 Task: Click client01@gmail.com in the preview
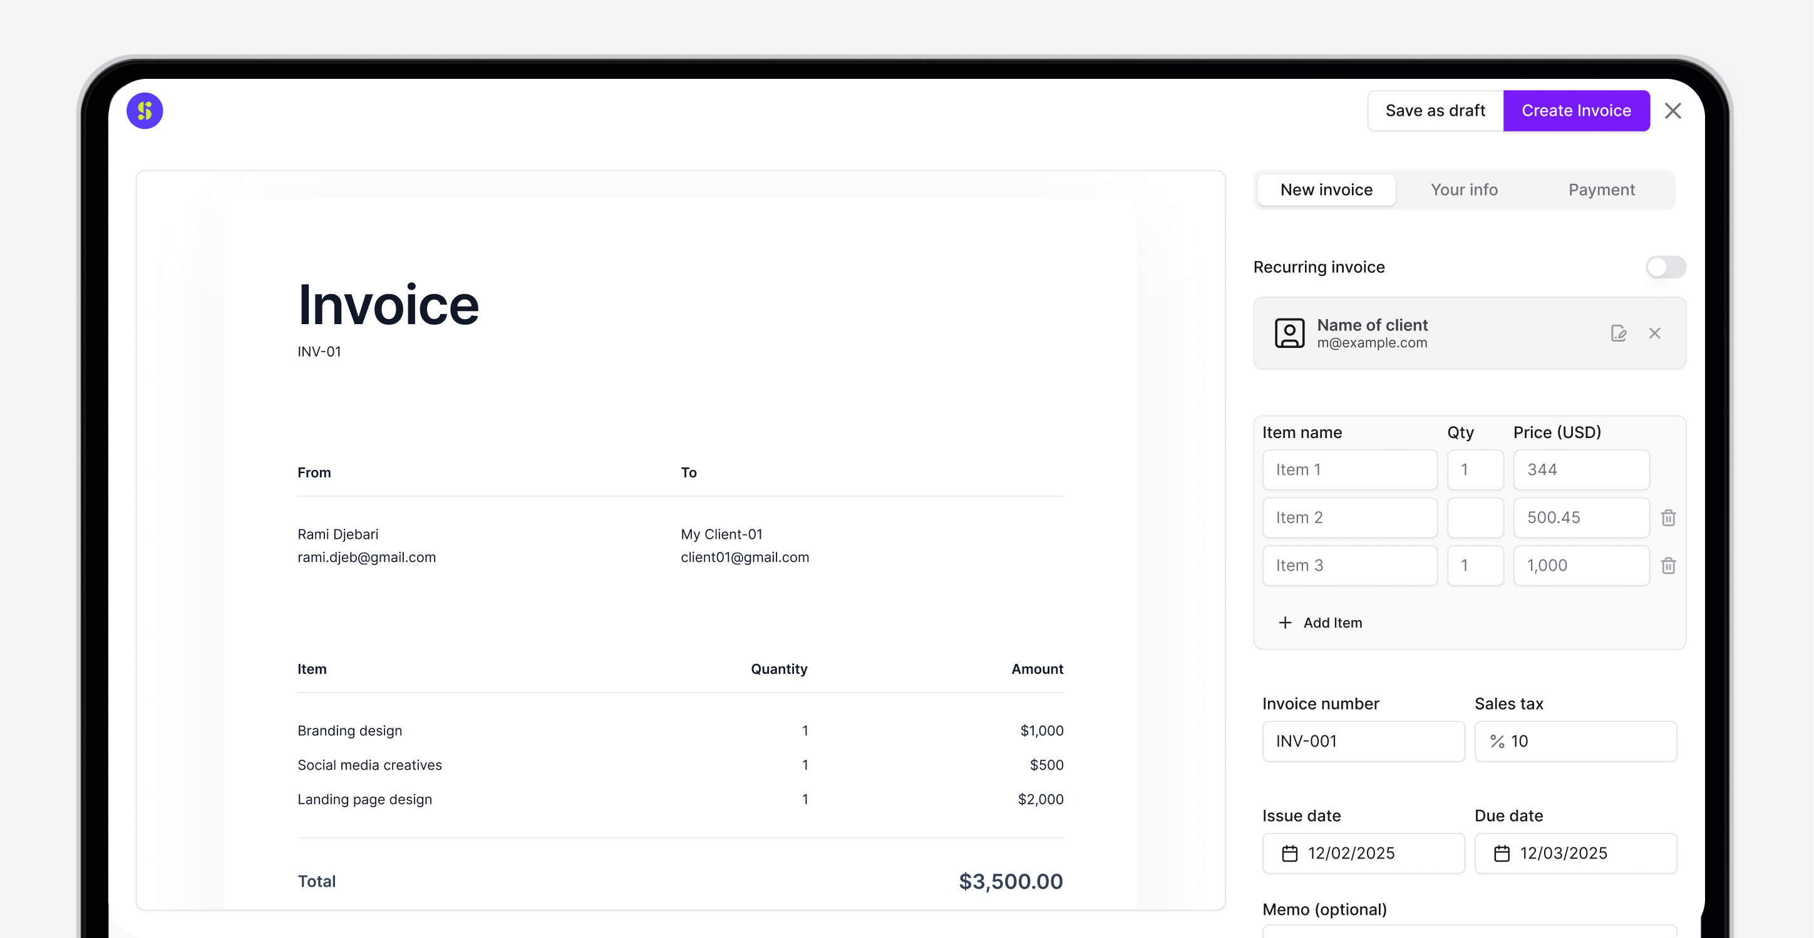click(745, 558)
